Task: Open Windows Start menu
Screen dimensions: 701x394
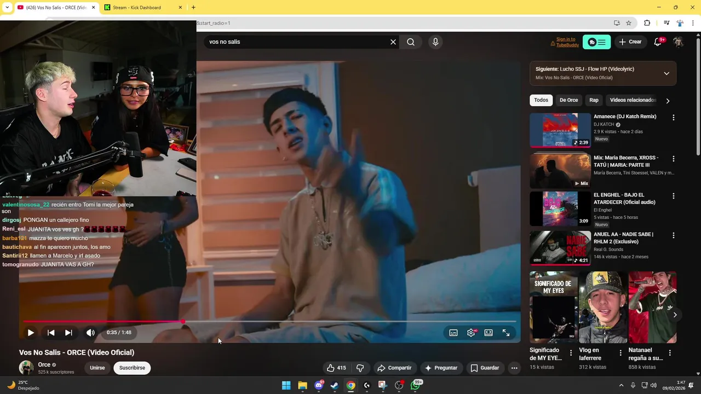Action: pyautogui.click(x=286, y=385)
